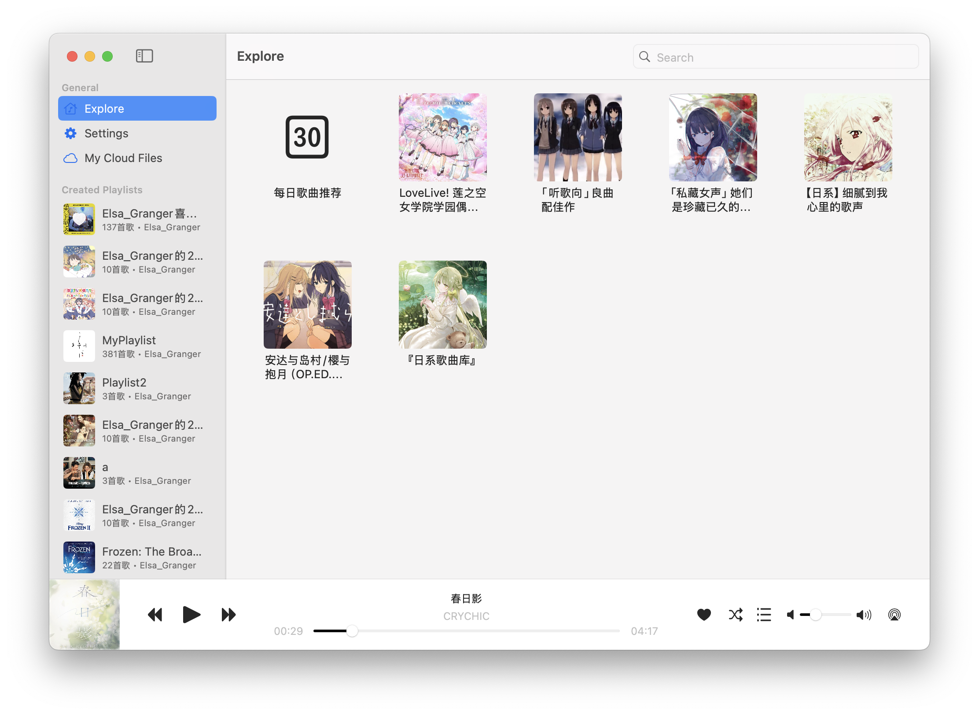Select the Elsa_Granger喜… playlist with 137 songs
Image resolution: width=979 pixels, height=715 pixels.
tap(137, 219)
